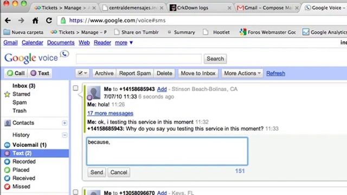Send the SMS reply
The height and width of the screenshot is (195, 347).
[x=97, y=172]
